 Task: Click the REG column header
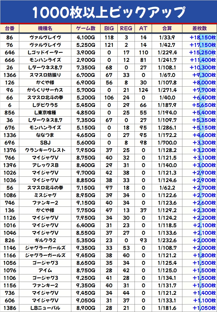click(x=126, y=29)
